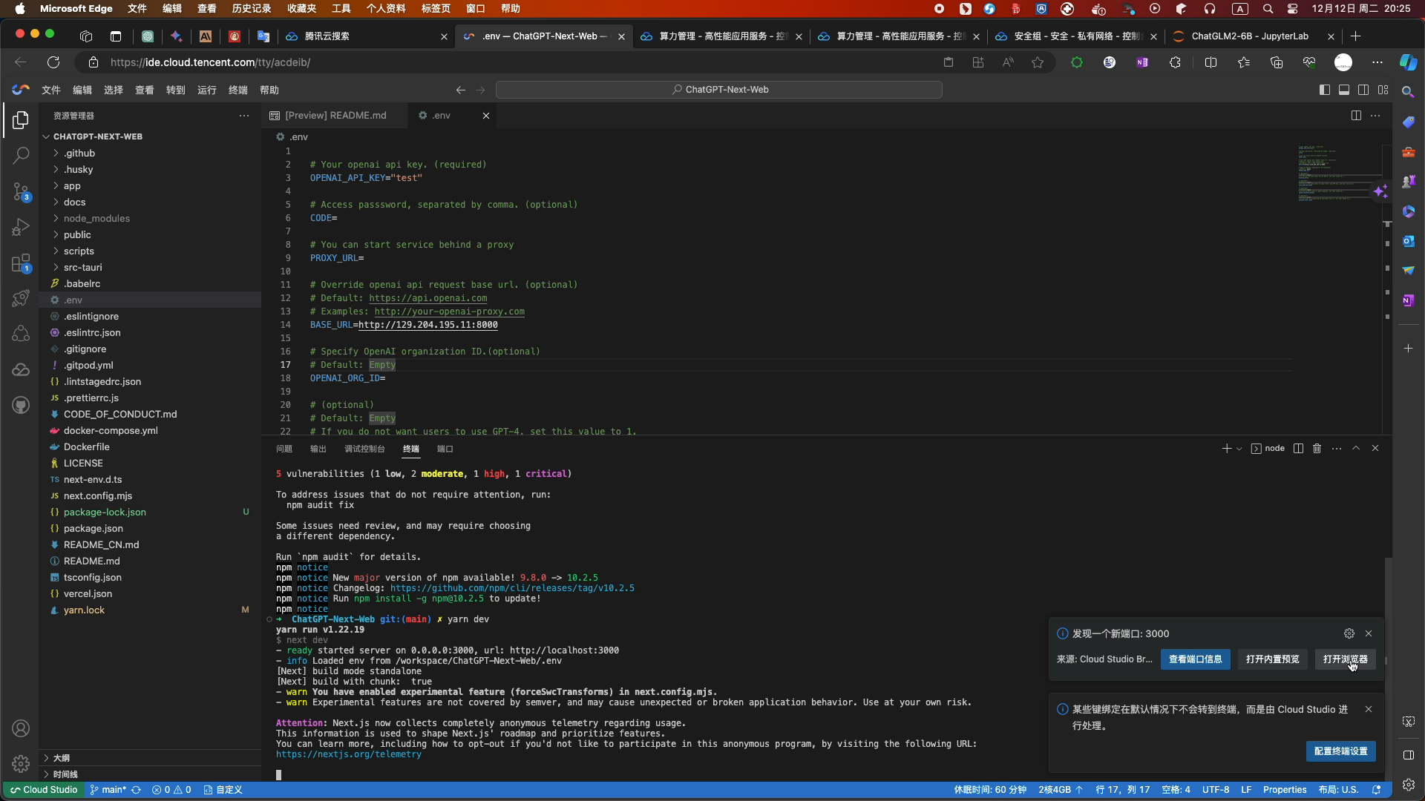
Task: Split the editor right icon
Action: (x=1356, y=116)
